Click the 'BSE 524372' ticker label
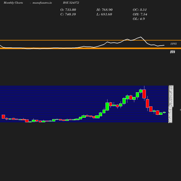This screenshot has height=181, width=181. [x=71, y=3]
